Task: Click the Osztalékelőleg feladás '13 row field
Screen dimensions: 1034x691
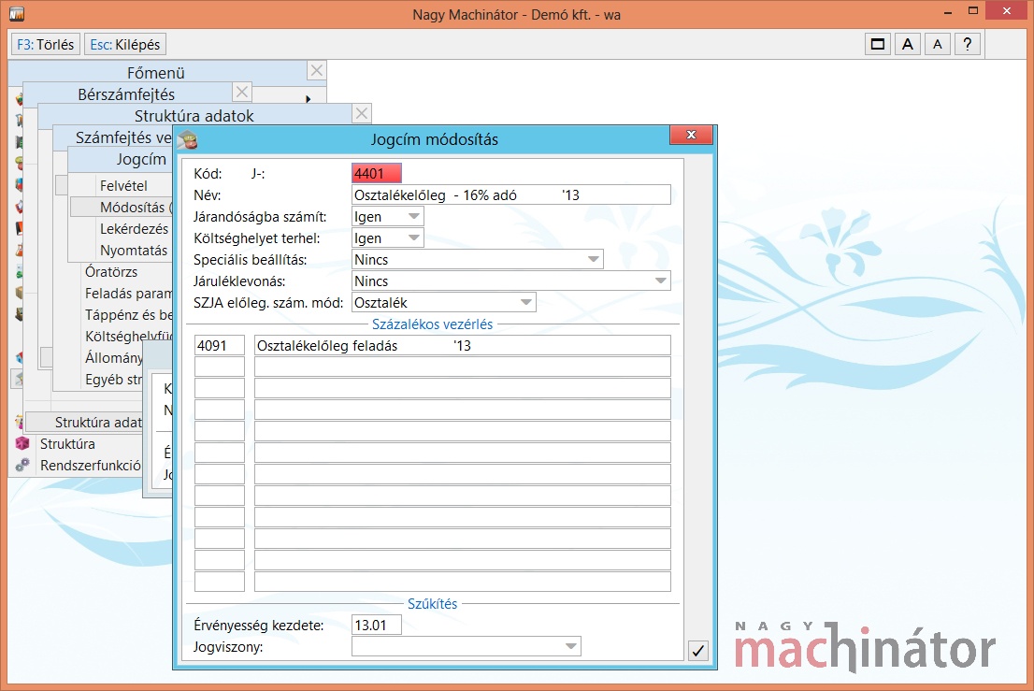Action: pos(463,346)
